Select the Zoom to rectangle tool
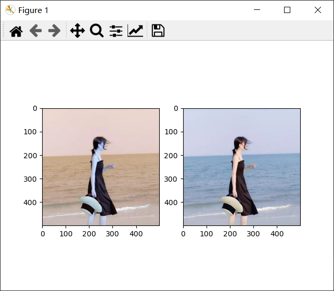The height and width of the screenshot is (291, 334). (x=97, y=31)
